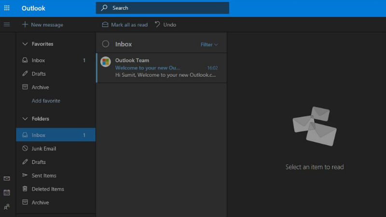Select Drafts folder under Folders
The image size is (386, 217).
tap(55, 162)
